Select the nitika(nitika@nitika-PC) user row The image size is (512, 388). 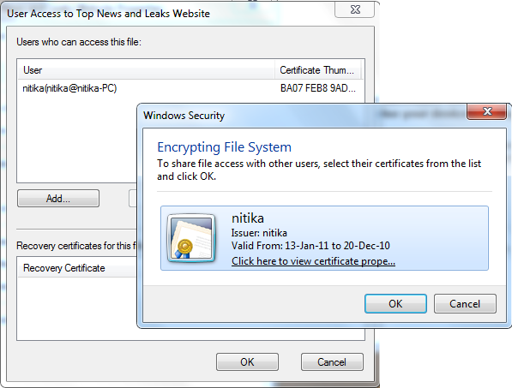[x=190, y=88]
